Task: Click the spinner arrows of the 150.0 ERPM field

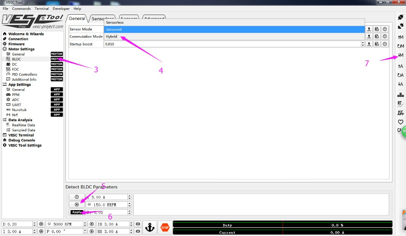Action: click(129, 204)
